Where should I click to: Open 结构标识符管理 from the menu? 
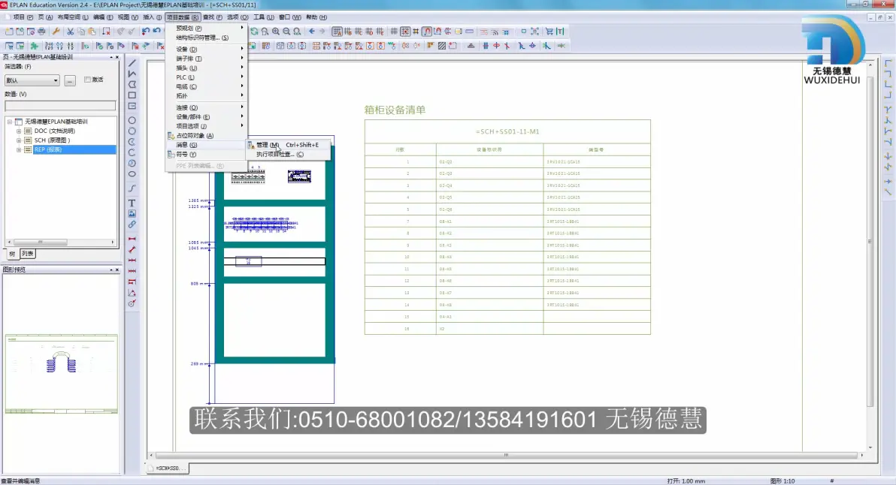[206, 38]
